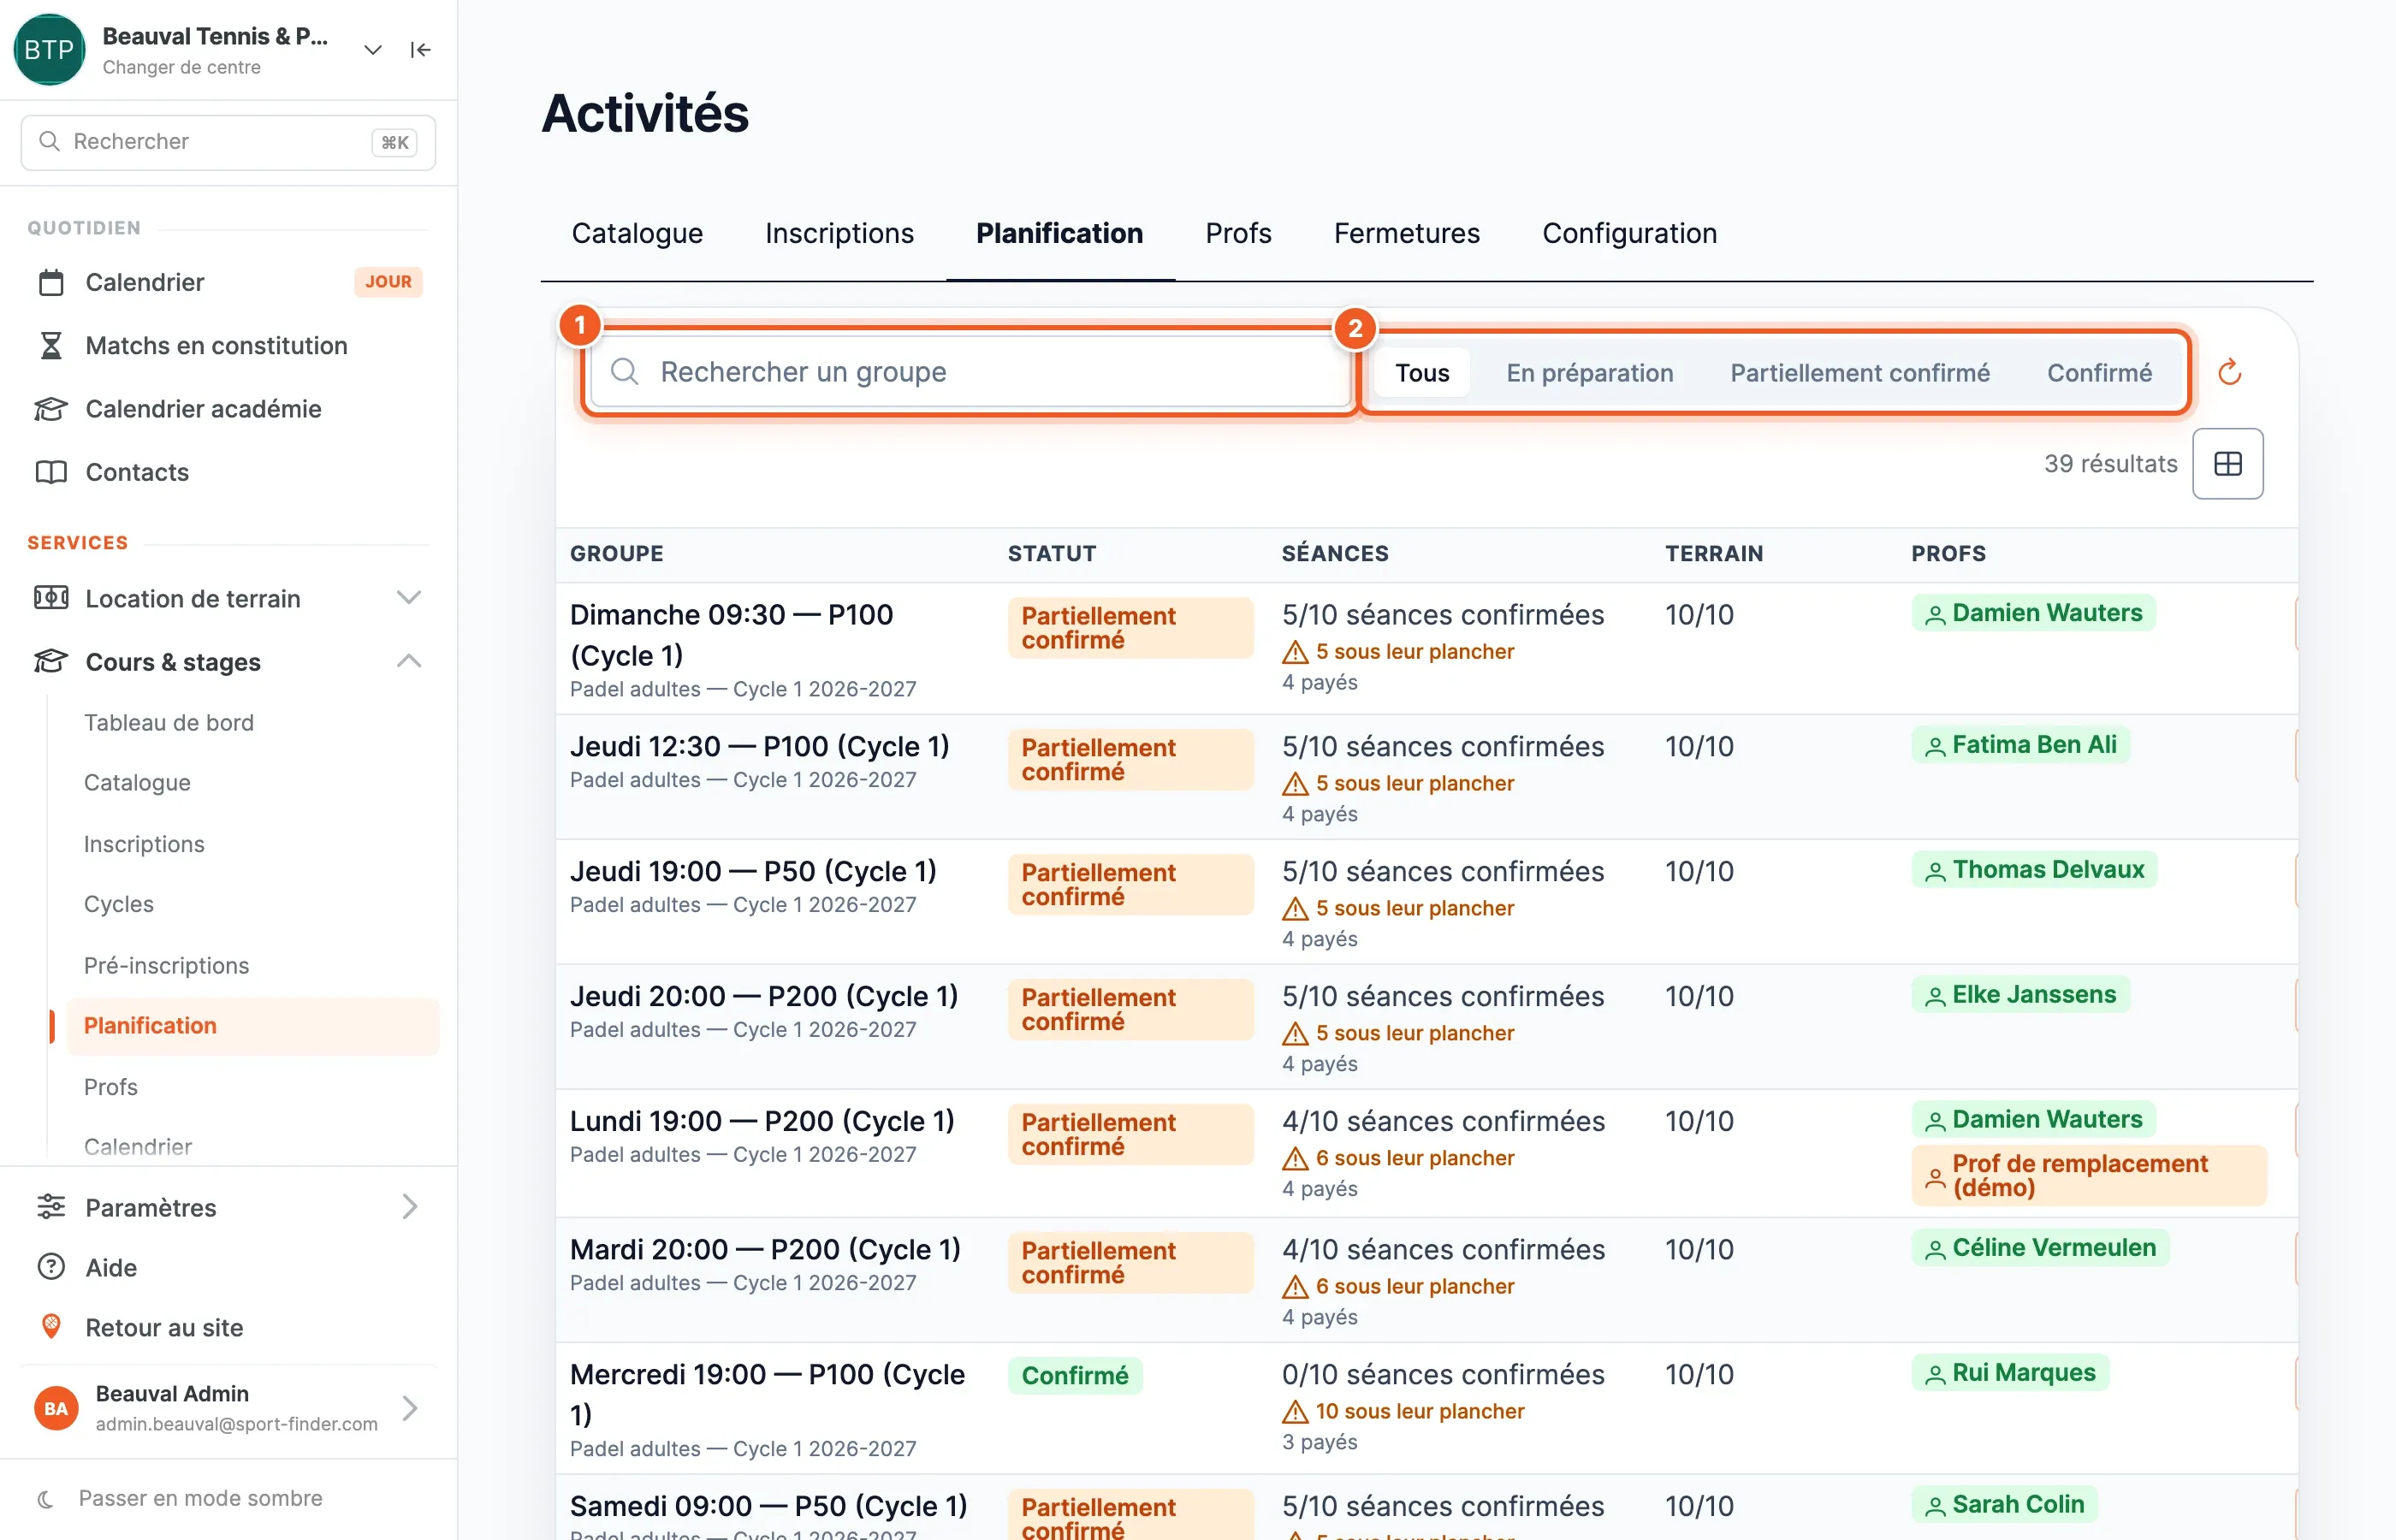2396x1540 pixels.
Task: Switch to grid view layout icon
Action: (2227, 464)
